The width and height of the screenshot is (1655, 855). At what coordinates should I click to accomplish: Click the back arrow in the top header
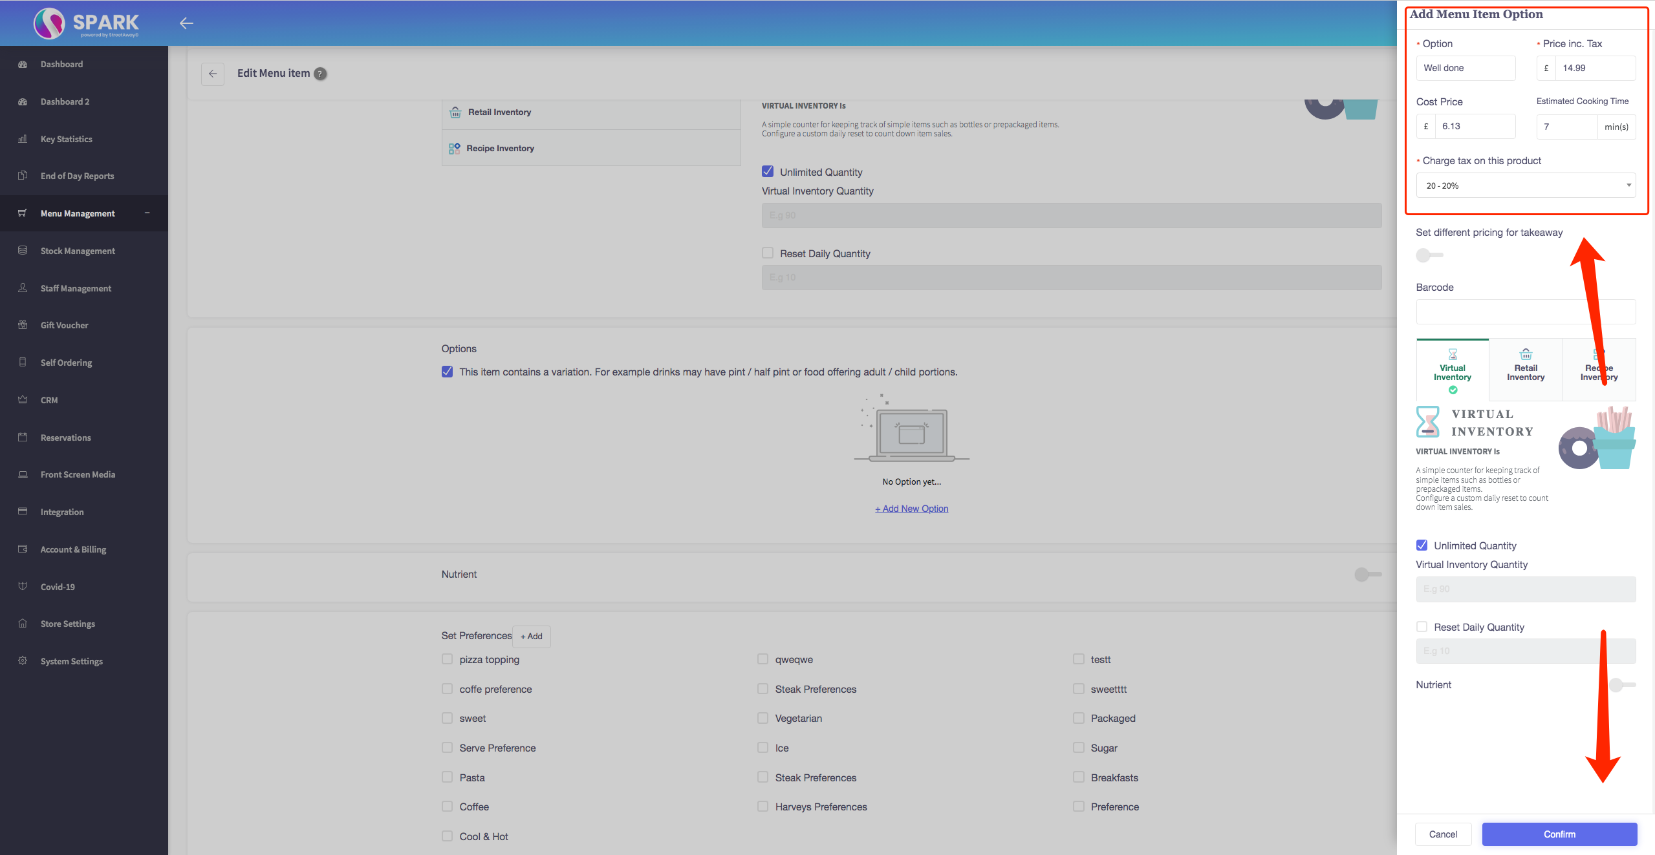point(186,23)
